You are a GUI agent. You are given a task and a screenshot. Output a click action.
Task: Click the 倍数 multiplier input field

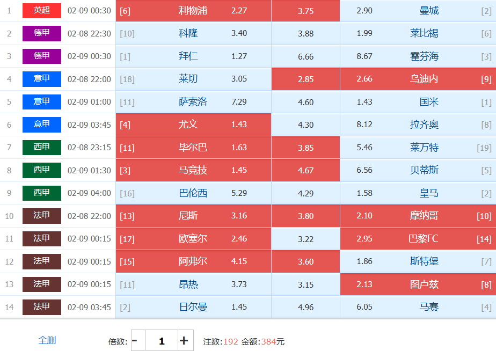(x=162, y=341)
